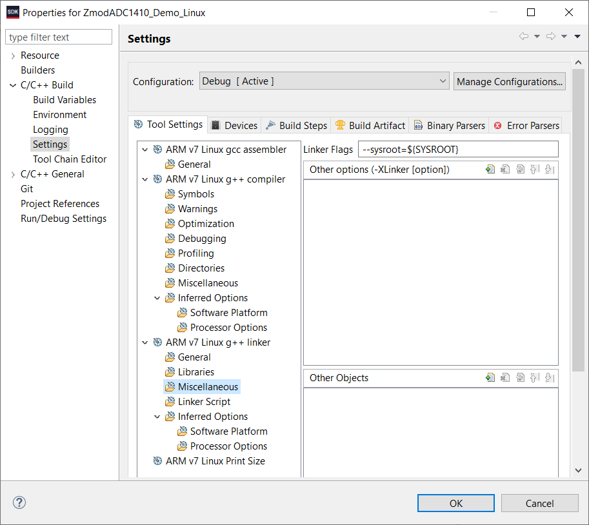Move down entry in Other options

click(x=550, y=170)
